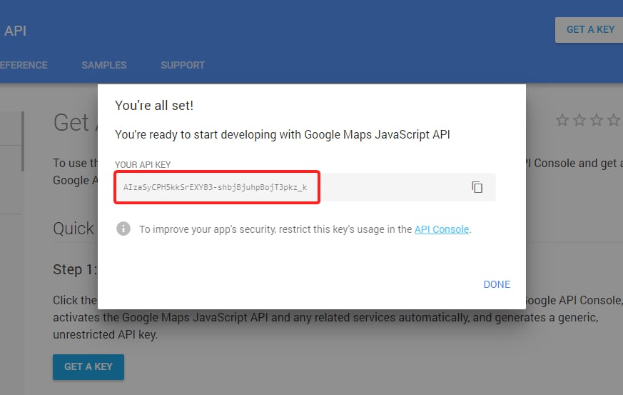Click the "unrestricted API key." text
Image resolution: width=623 pixels, height=395 pixels.
(106, 334)
